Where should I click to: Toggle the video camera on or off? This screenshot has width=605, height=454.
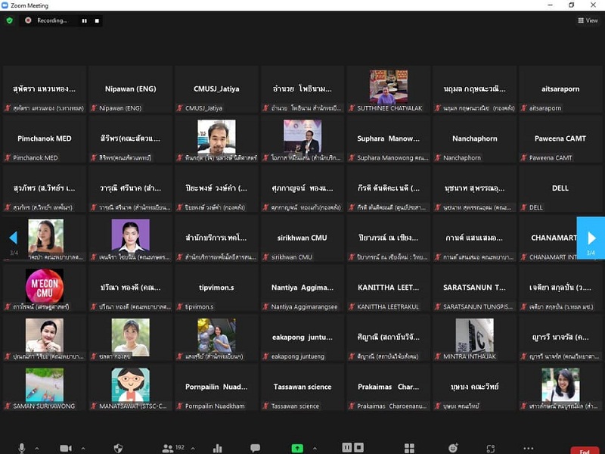(x=65, y=448)
